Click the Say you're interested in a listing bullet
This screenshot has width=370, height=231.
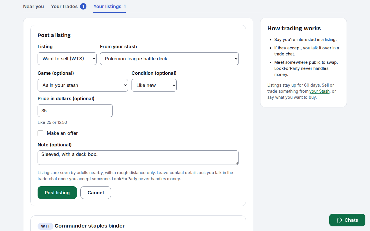[x=306, y=40]
